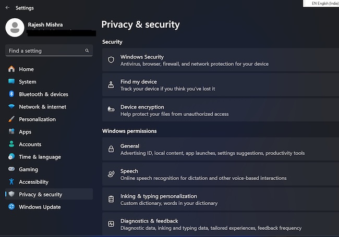Open General Windows permissions

click(221, 149)
